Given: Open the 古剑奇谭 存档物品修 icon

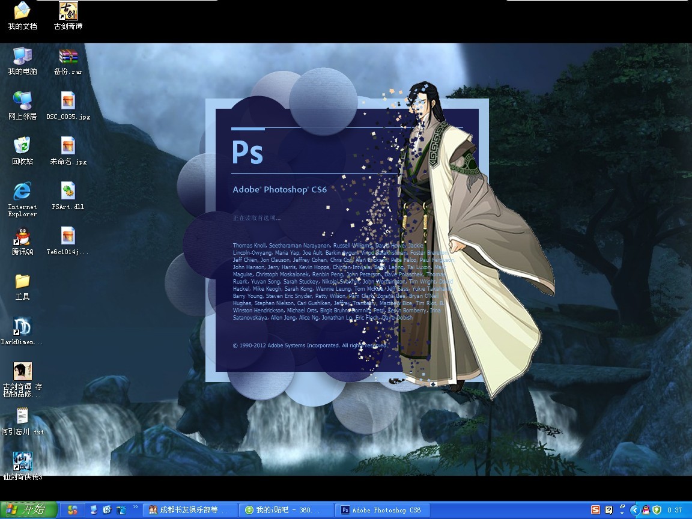Looking at the screenshot, I should [x=22, y=380].
